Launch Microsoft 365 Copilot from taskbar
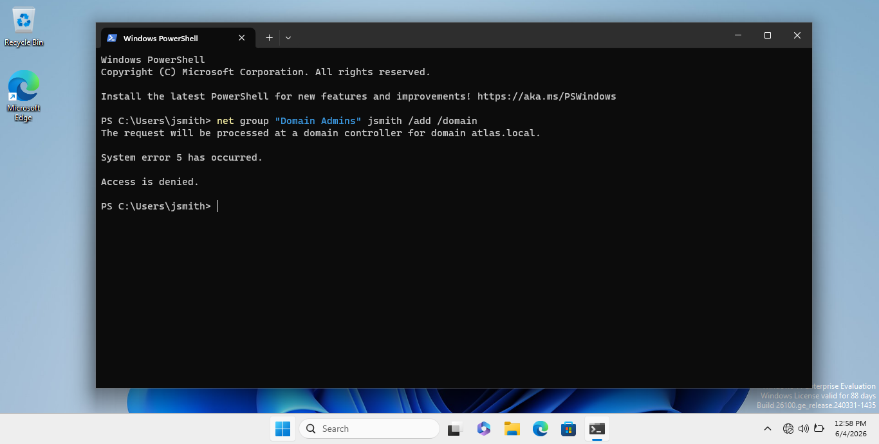 [x=484, y=429]
